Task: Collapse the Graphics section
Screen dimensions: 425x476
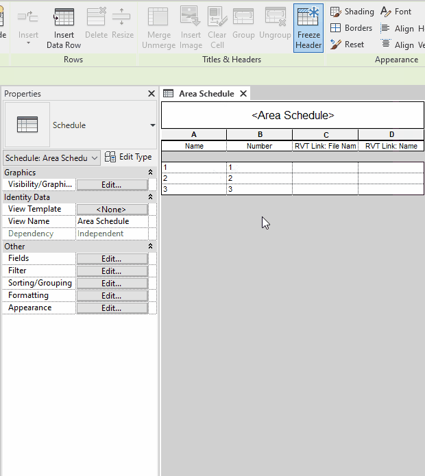Action: point(150,173)
